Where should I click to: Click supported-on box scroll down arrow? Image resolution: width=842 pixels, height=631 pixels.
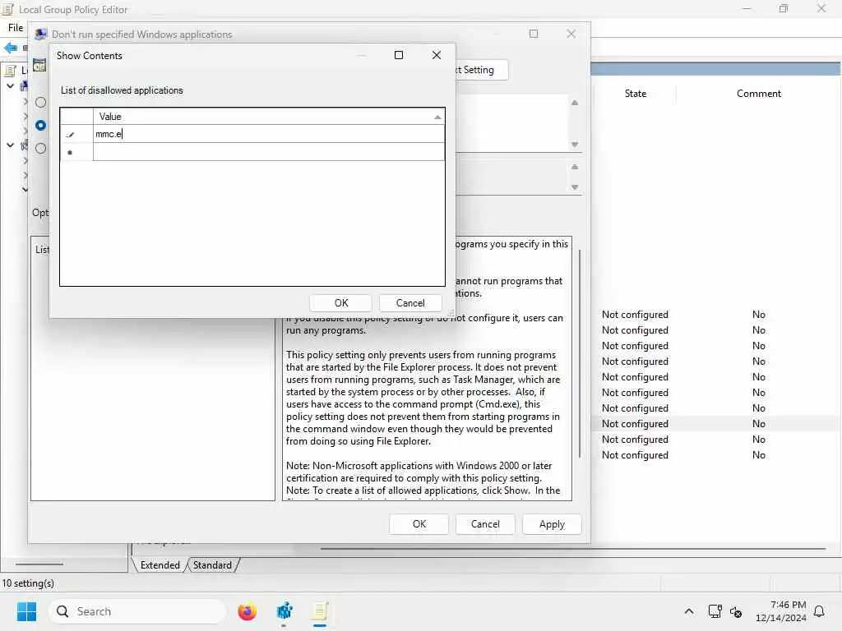click(x=575, y=187)
